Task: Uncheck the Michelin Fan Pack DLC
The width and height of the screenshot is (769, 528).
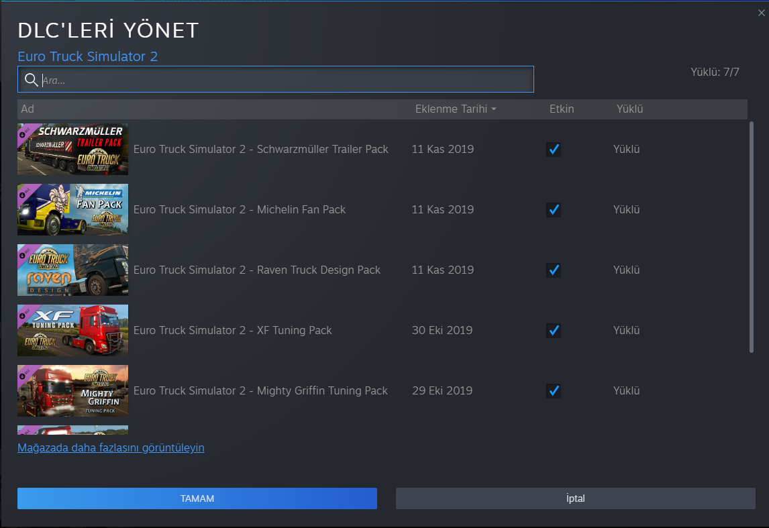Action: pyautogui.click(x=554, y=210)
